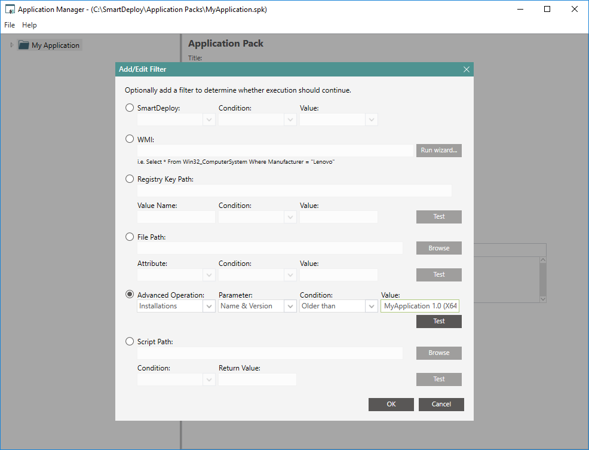Click the My Application folder icon
589x450 pixels.
24,45
